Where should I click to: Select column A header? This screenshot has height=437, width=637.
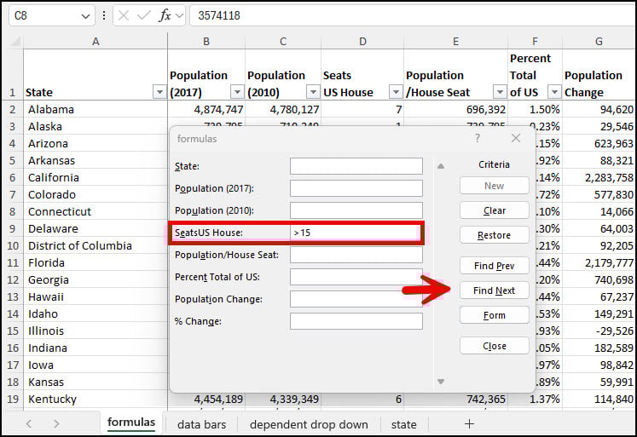(x=96, y=41)
